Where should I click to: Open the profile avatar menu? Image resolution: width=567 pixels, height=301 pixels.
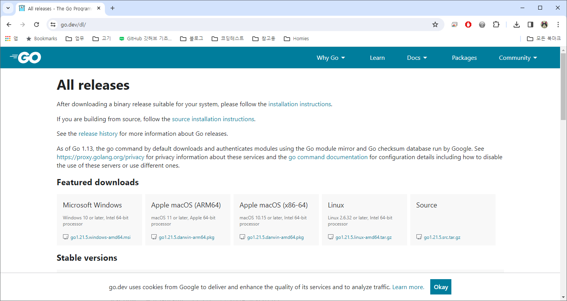pos(544,25)
